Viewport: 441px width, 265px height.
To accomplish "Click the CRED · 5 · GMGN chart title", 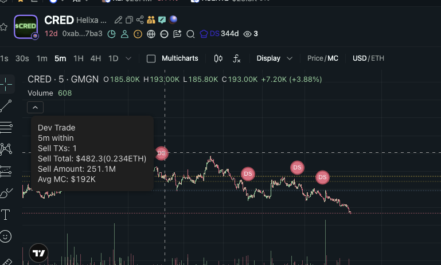I will [x=63, y=80].
